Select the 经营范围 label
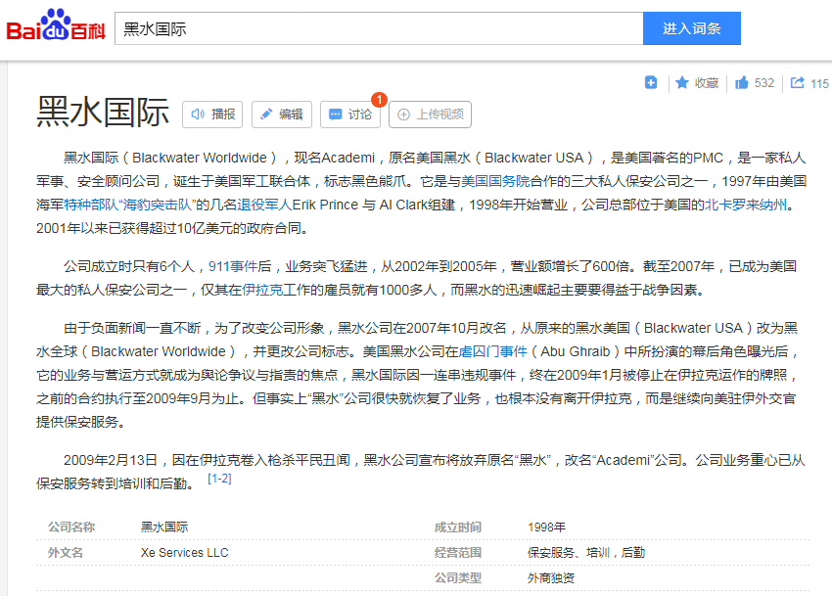Screen dimensions: 832x596 point(458,553)
